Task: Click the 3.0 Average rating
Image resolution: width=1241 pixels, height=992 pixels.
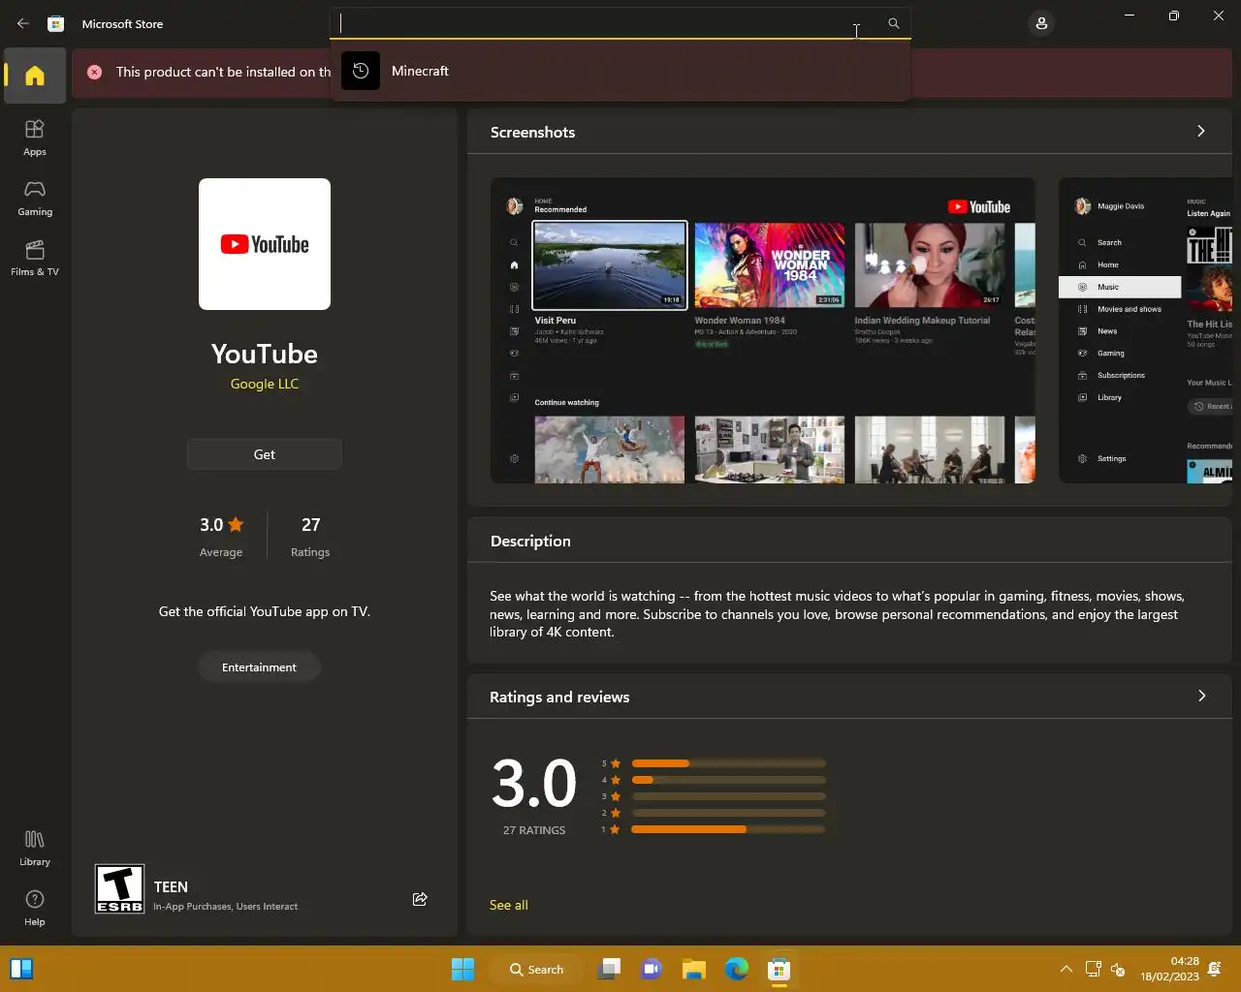Action: pyautogui.click(x=221, y=536)
